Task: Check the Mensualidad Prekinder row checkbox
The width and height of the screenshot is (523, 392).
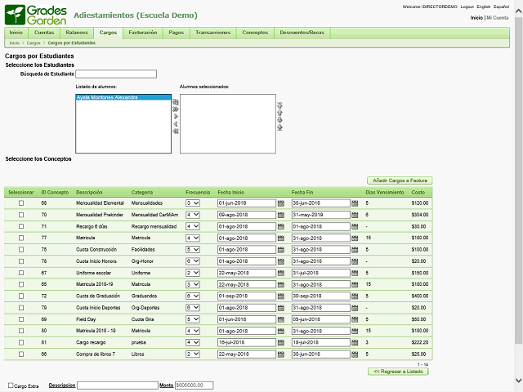Action: (x=21, y=215)
